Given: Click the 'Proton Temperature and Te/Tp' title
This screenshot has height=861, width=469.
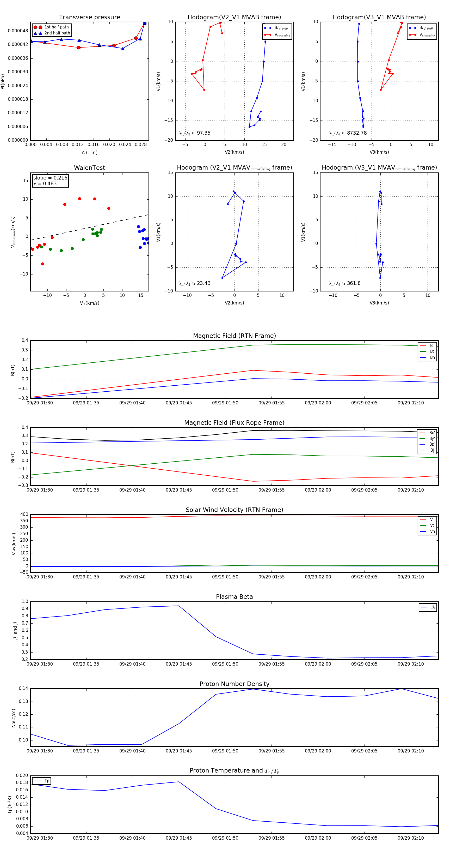Looking at the screenshot, I should pos(234,771).
